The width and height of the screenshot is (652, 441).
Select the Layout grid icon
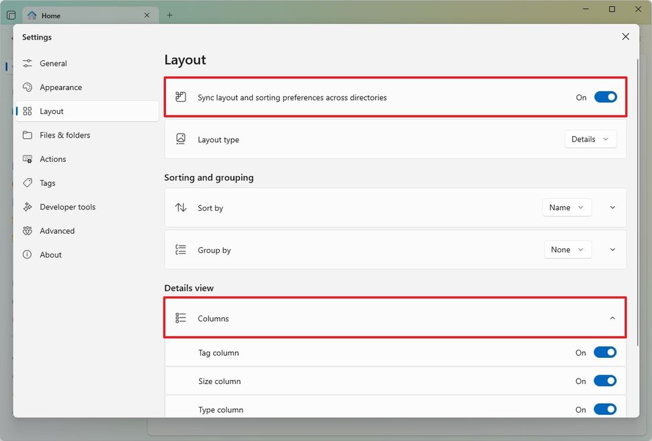[x=27, y=111]
